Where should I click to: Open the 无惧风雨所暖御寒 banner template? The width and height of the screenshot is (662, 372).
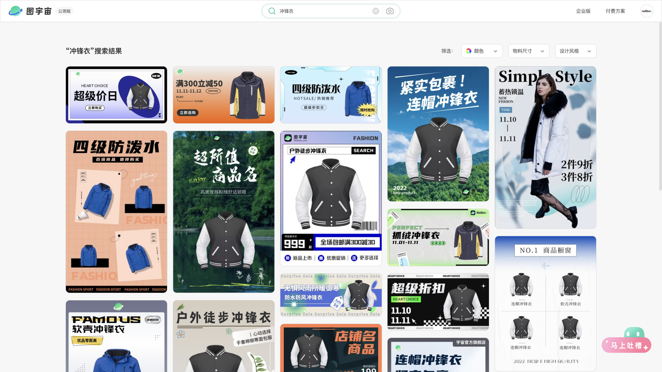tap(331, 295)
